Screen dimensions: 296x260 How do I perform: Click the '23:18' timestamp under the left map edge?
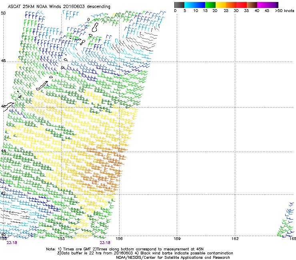pos(12,243)
